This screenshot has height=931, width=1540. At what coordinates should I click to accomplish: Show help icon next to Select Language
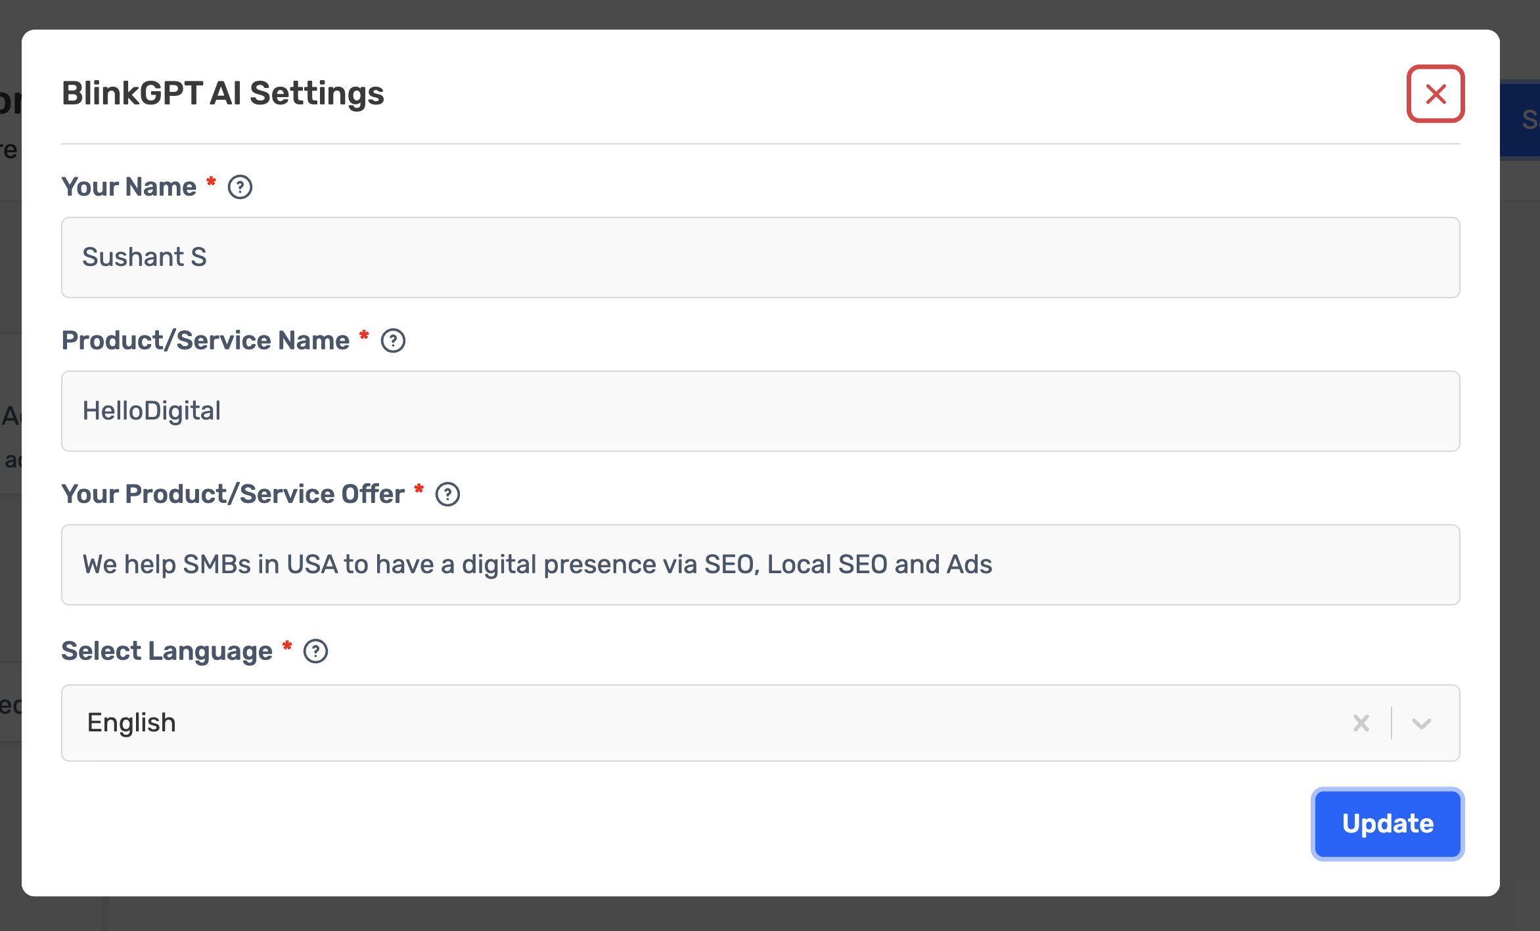(315, 651)
